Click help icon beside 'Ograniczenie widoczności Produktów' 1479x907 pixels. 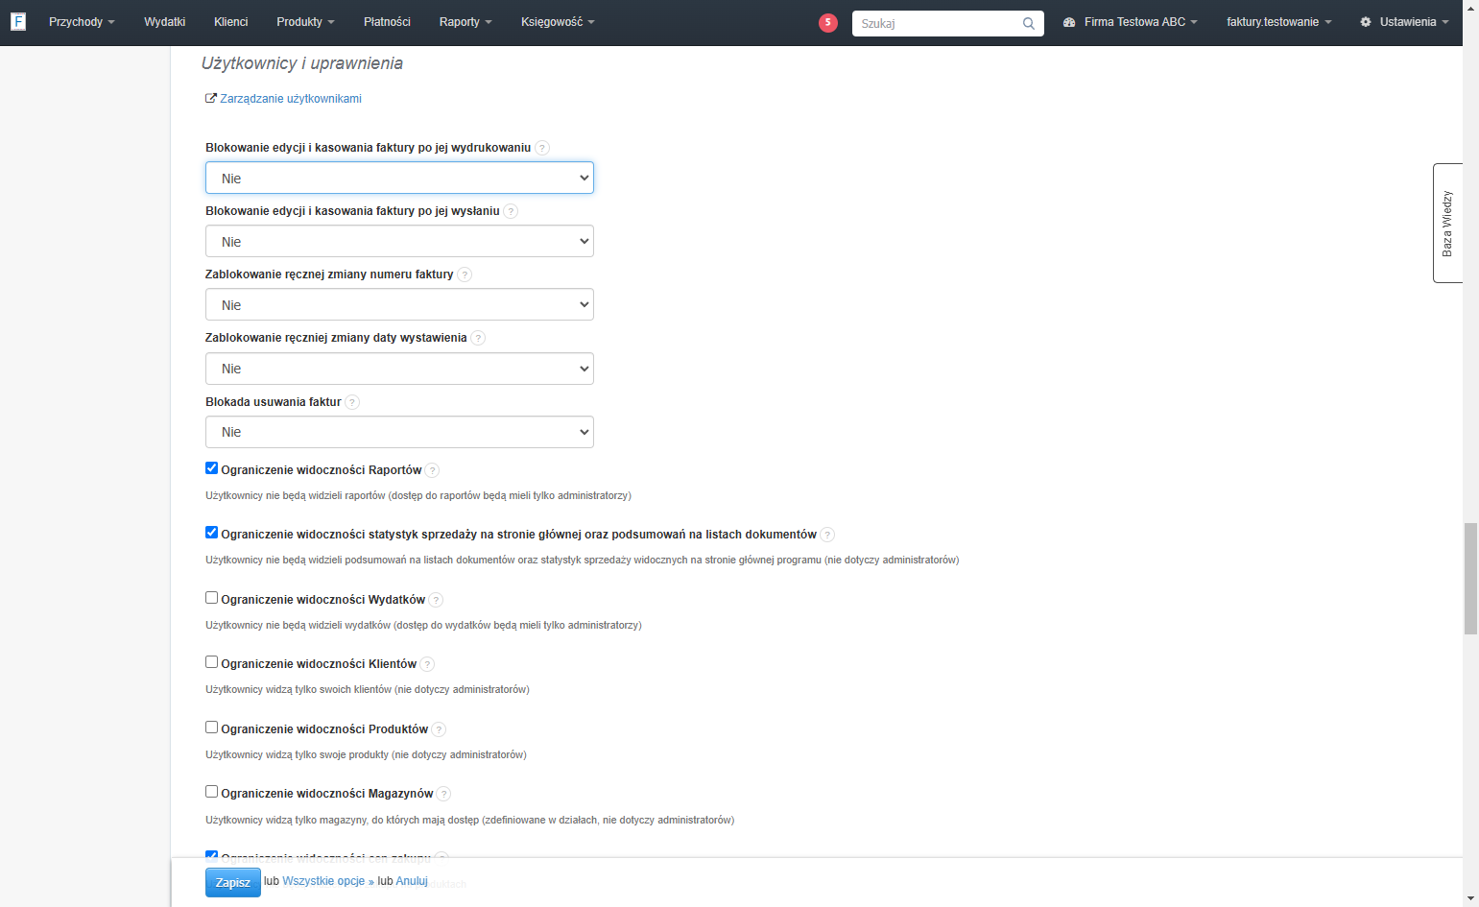point(439,729)
